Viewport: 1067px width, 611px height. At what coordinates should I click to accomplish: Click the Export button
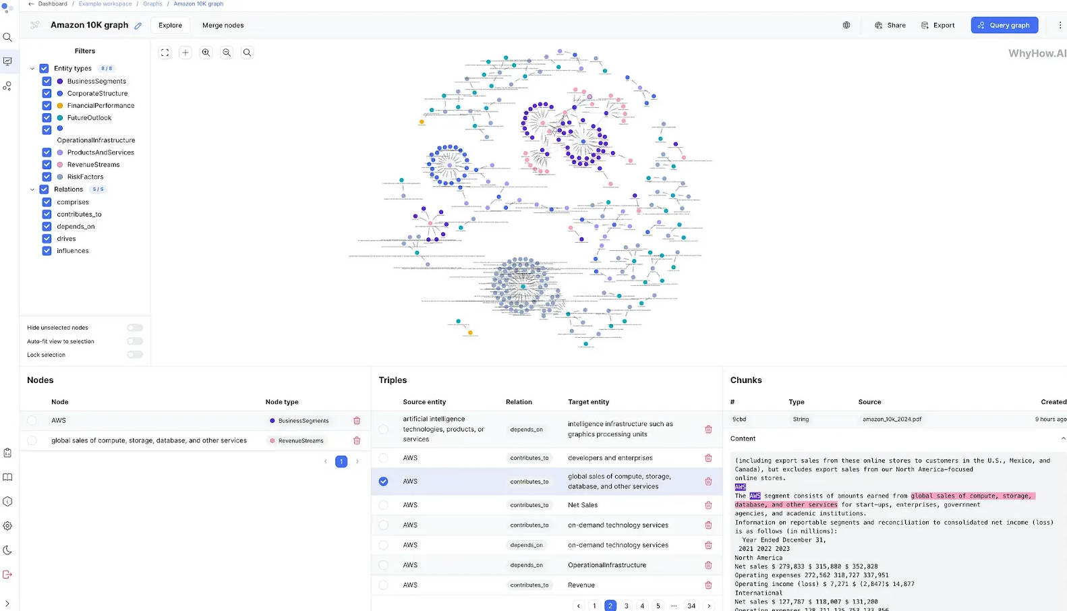(x=938, y=26)
